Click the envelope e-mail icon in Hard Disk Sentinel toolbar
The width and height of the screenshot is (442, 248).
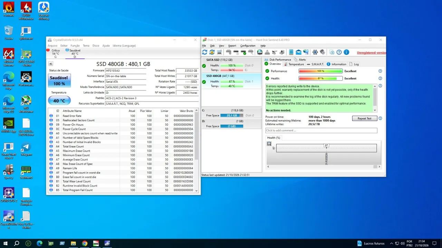click(x=298, y=52)
